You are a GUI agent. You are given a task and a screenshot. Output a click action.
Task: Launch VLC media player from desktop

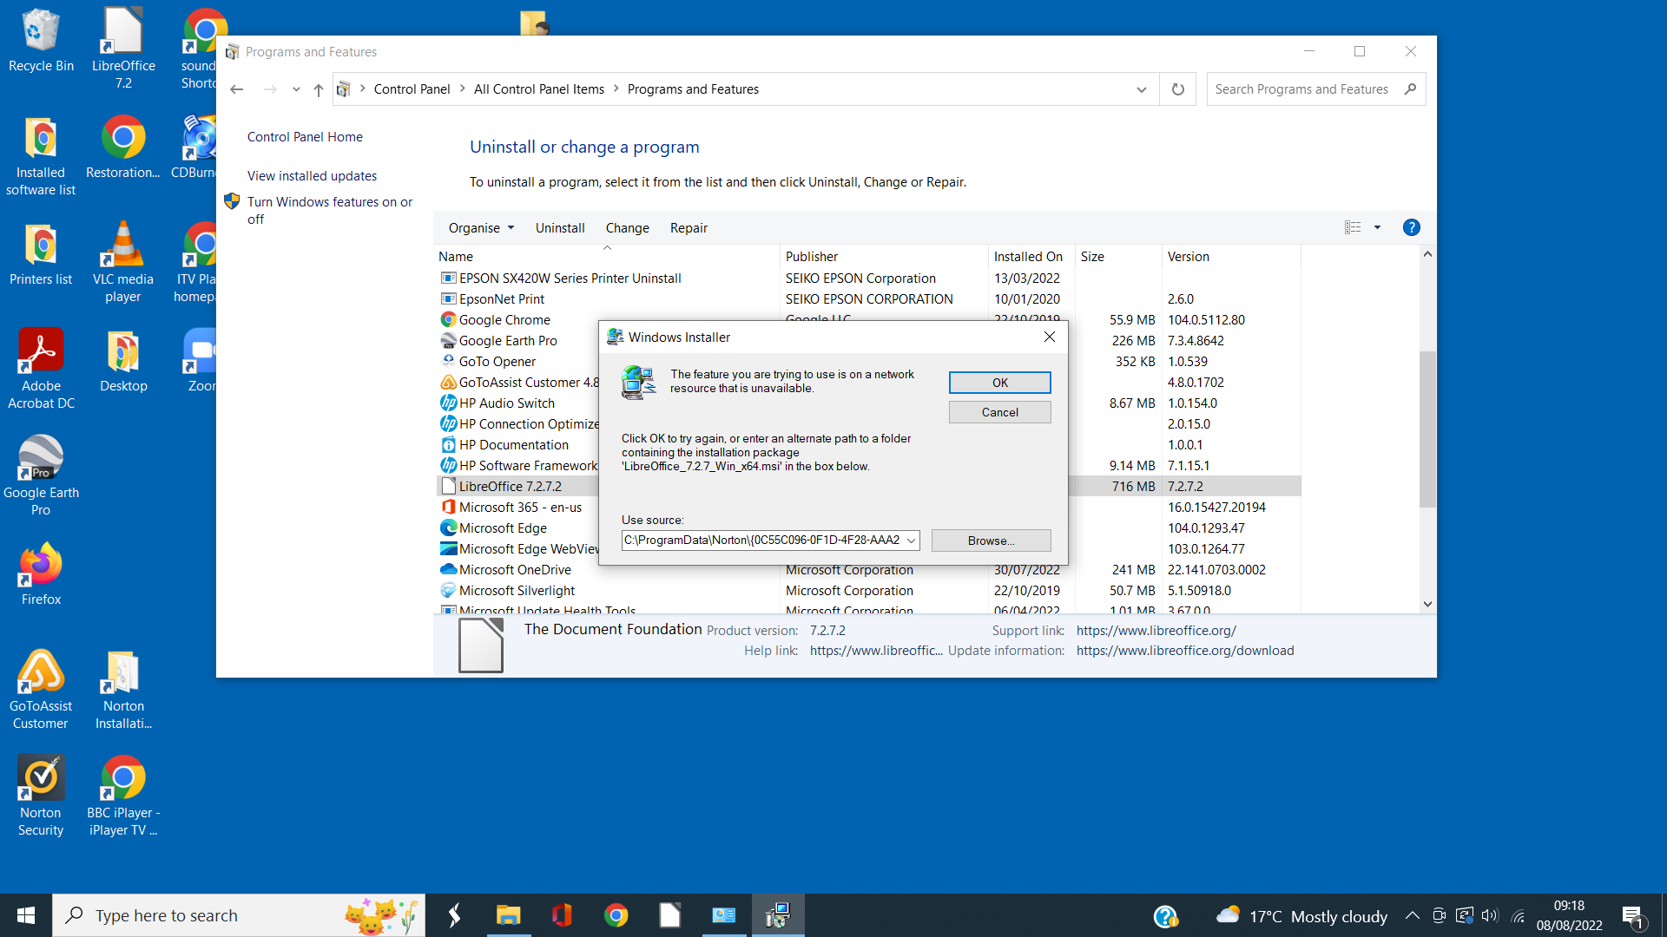123,262
